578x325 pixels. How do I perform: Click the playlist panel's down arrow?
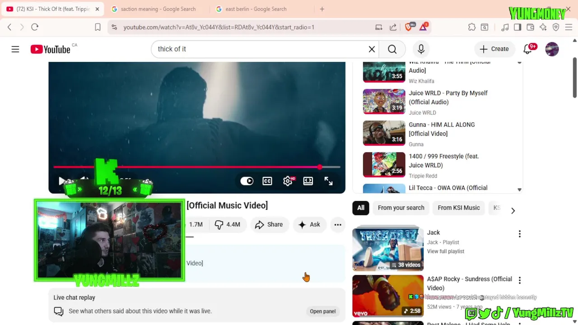[519, 190]
